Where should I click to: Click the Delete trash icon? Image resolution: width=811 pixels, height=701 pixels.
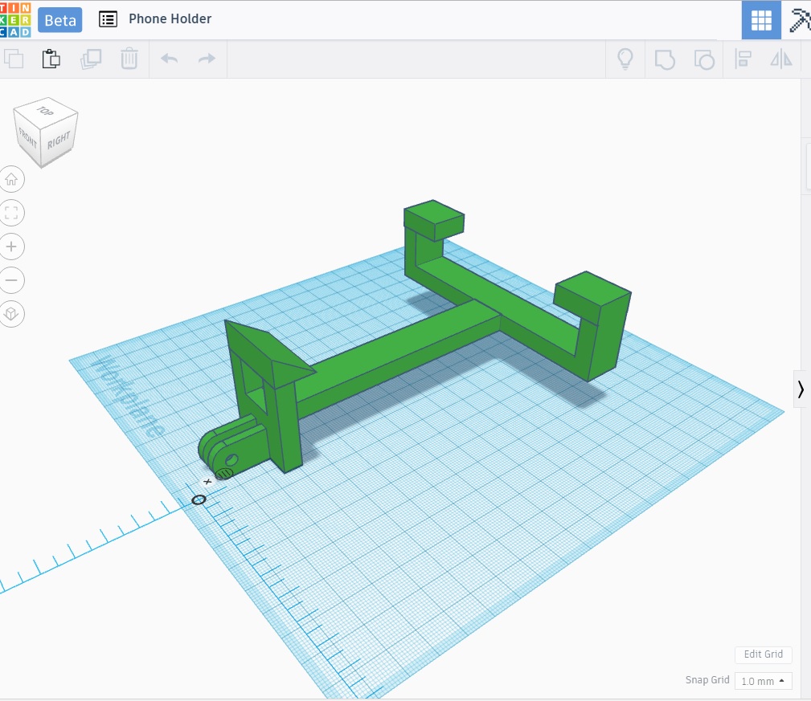click(129, 59)
